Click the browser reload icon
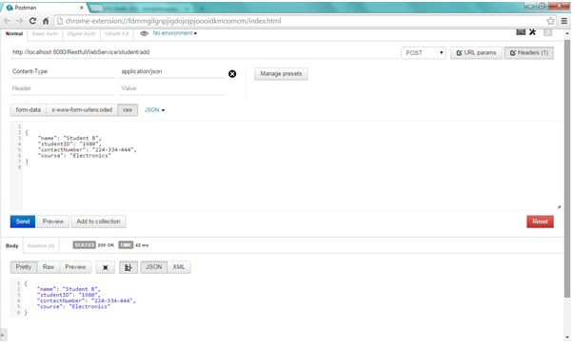This screenshot has width=573, height=348. [x=32, y=21]
